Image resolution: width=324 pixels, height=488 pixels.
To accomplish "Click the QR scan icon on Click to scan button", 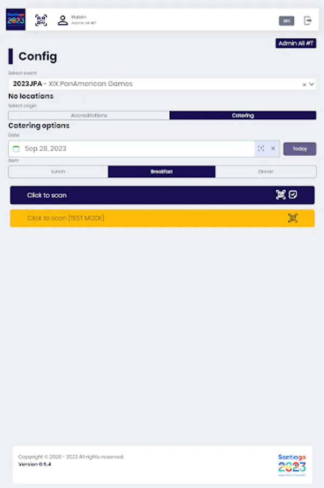I will coord(281,195).
